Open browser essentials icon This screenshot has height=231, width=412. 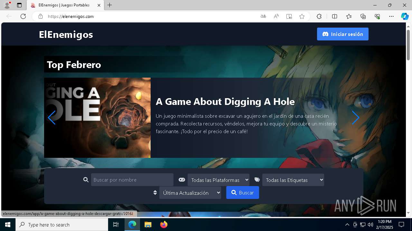(x=377, y=16)
